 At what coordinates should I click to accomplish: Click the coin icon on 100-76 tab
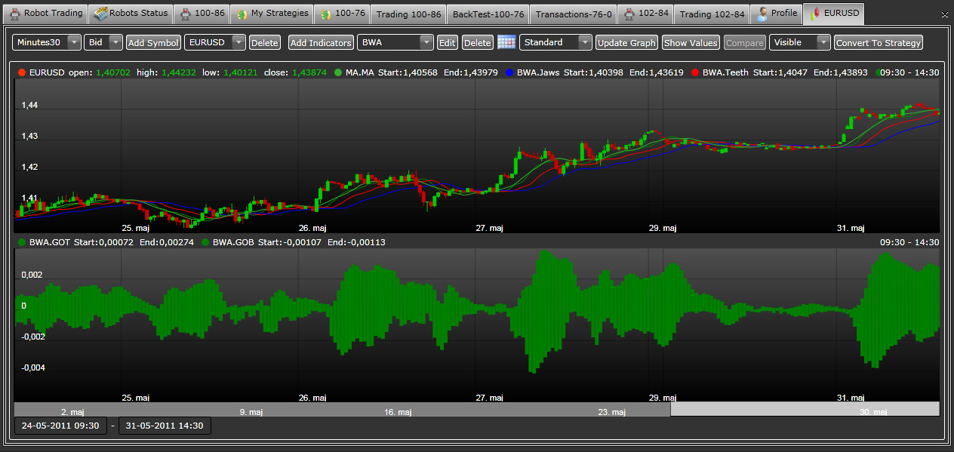point(325,14)
